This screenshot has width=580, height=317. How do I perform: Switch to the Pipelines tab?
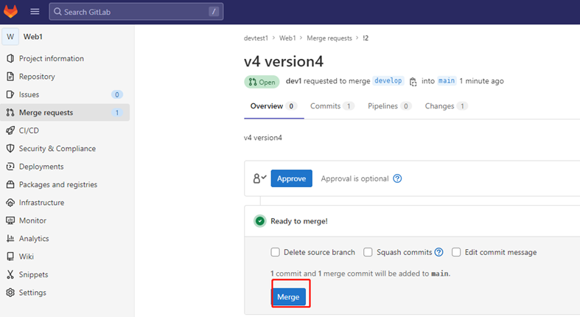389,106
